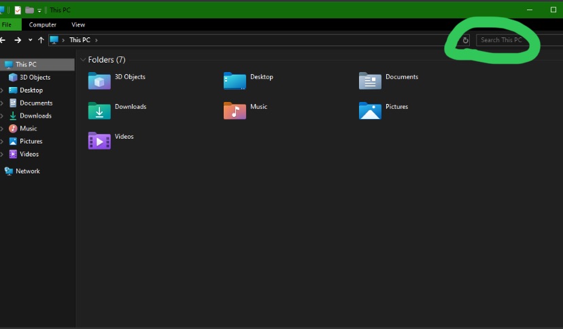This screenshot has height=329, width=563.
Task: Expand the Desktop node in sidebar
Action: point(2,90)
